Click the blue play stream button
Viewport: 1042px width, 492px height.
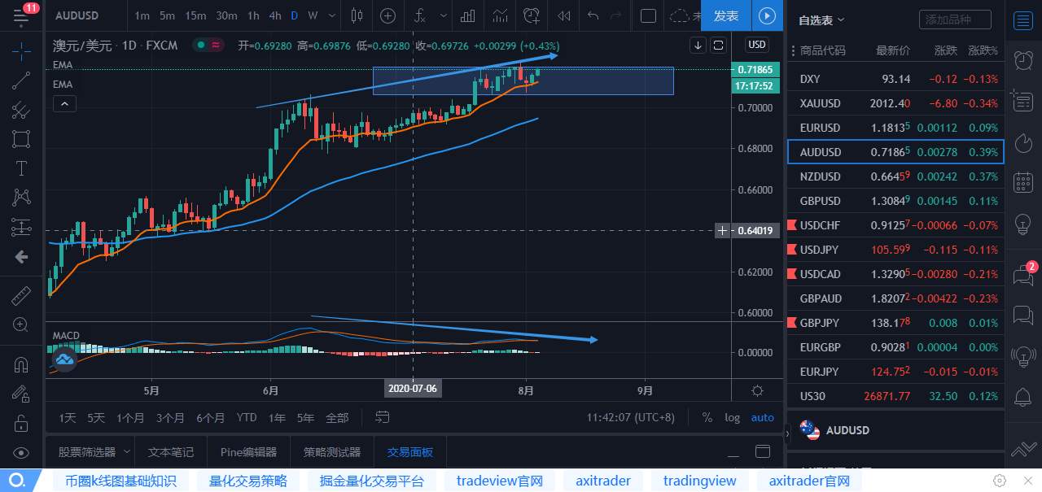(x=767, y=15)
